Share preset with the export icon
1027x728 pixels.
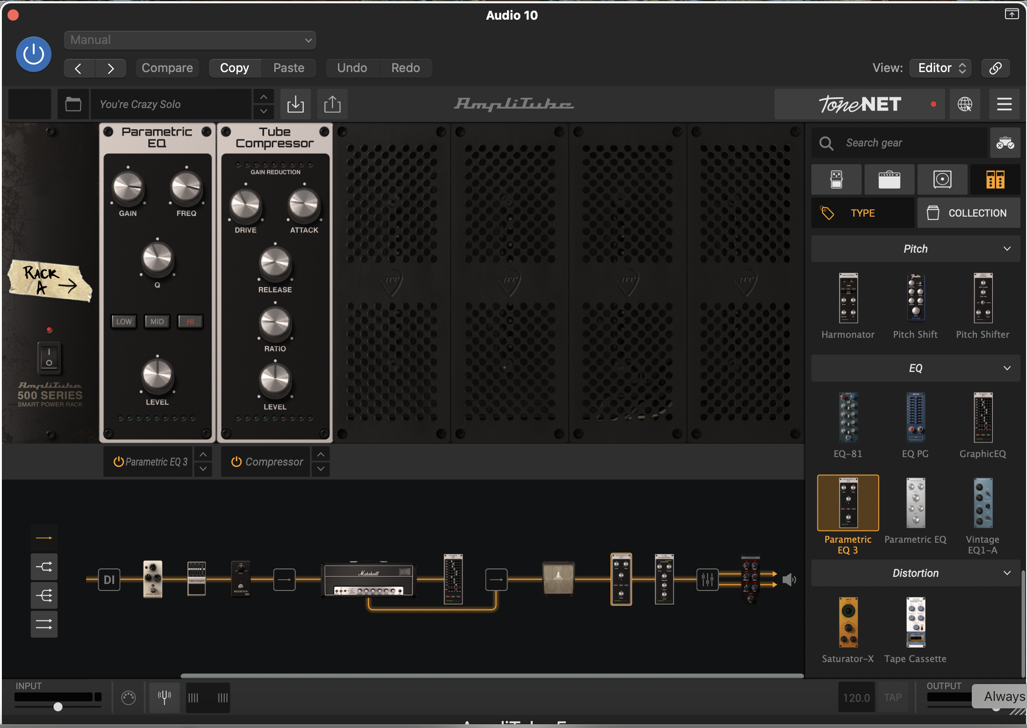point(332,104)
